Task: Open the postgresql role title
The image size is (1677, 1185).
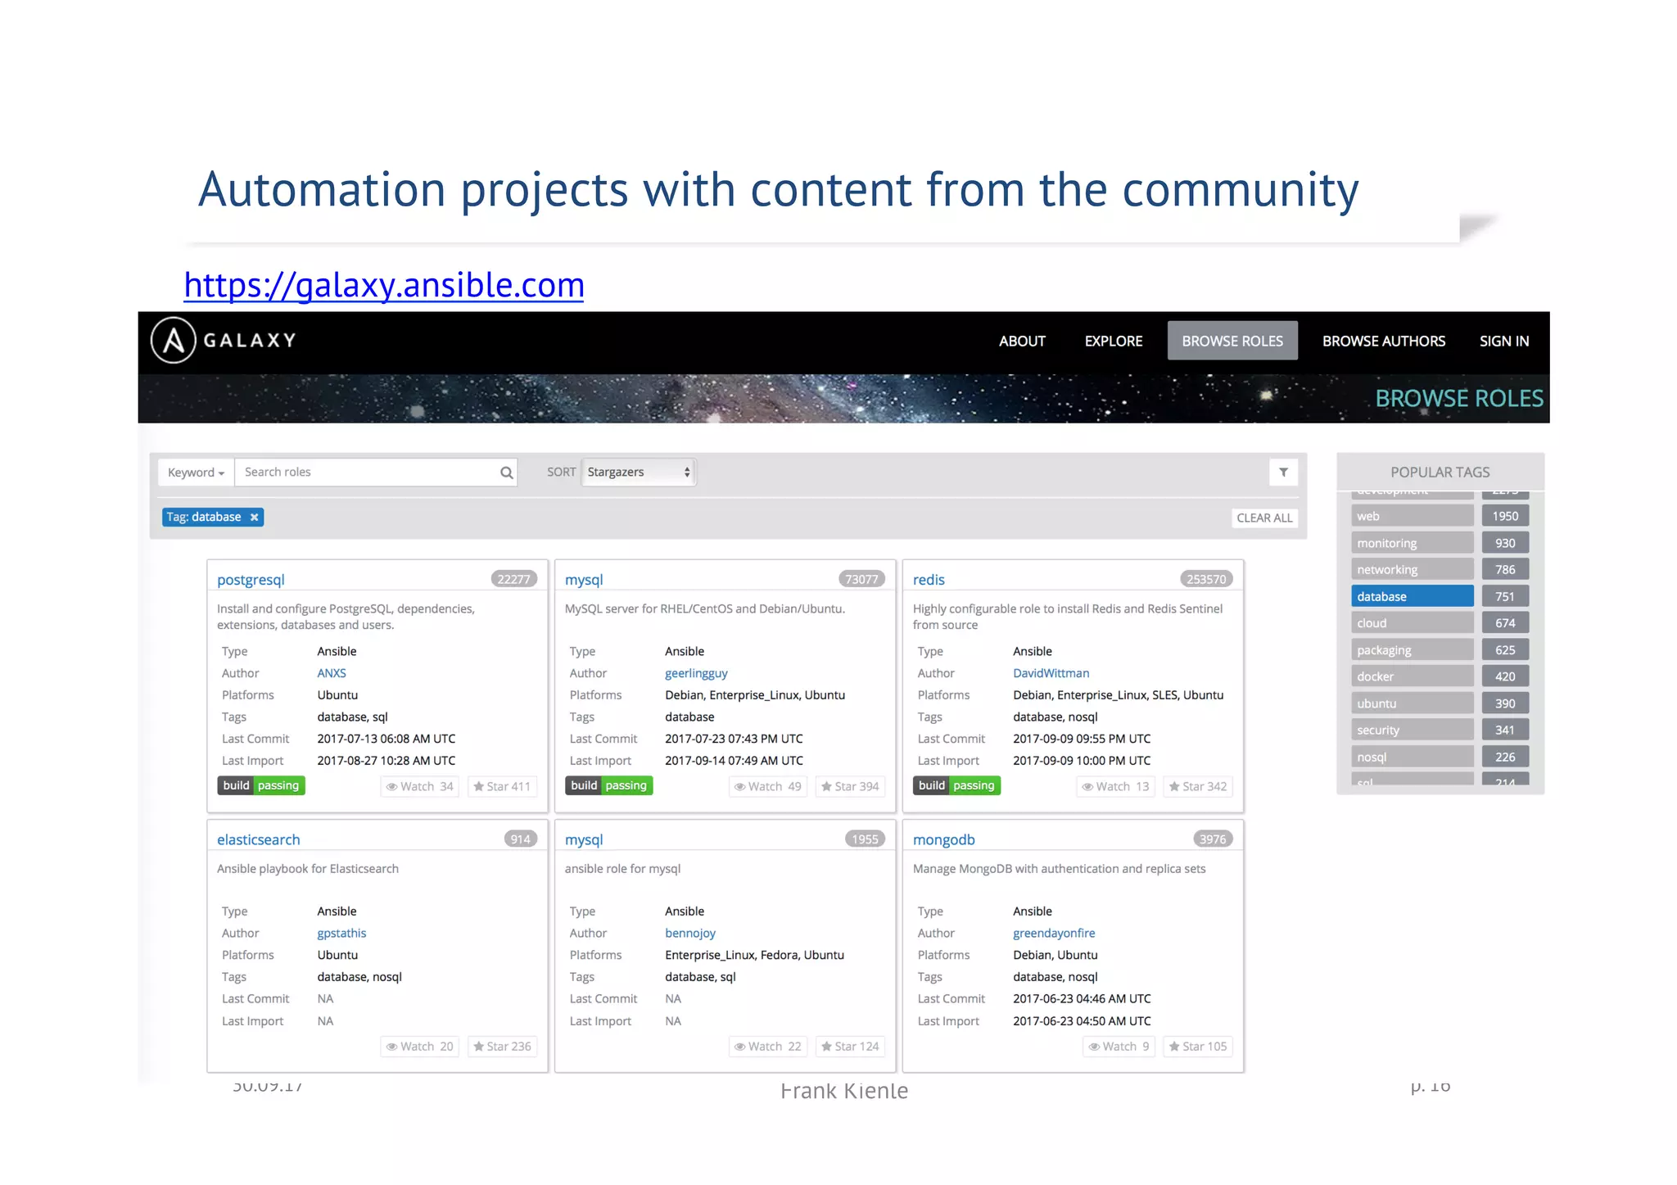Action: 251,579
